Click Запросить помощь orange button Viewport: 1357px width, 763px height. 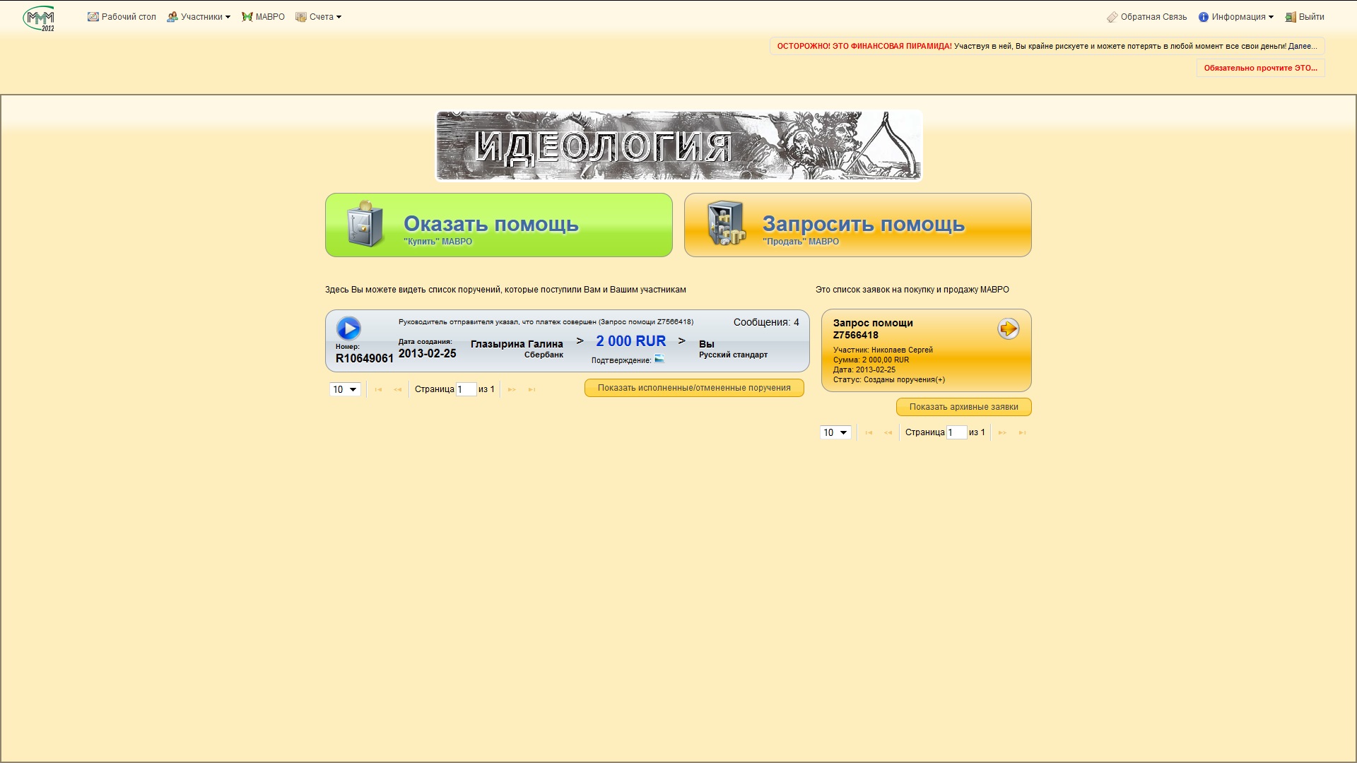coord(858,225)
